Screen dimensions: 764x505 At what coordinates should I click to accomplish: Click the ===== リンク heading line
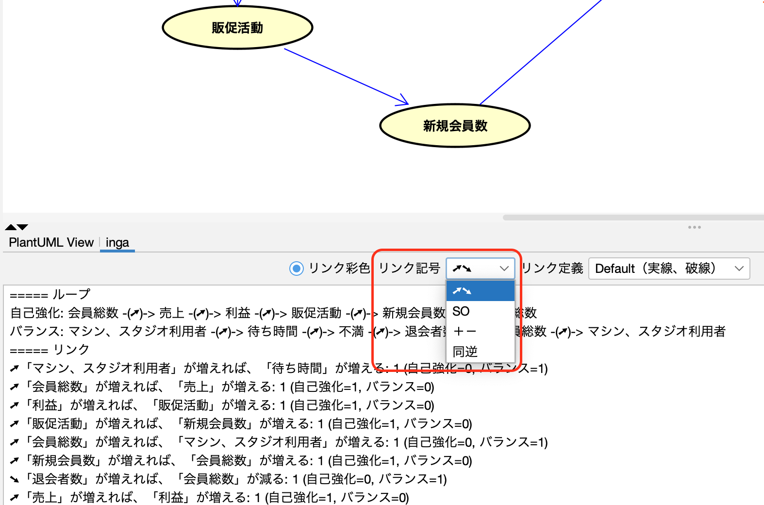tap(50, 350)
